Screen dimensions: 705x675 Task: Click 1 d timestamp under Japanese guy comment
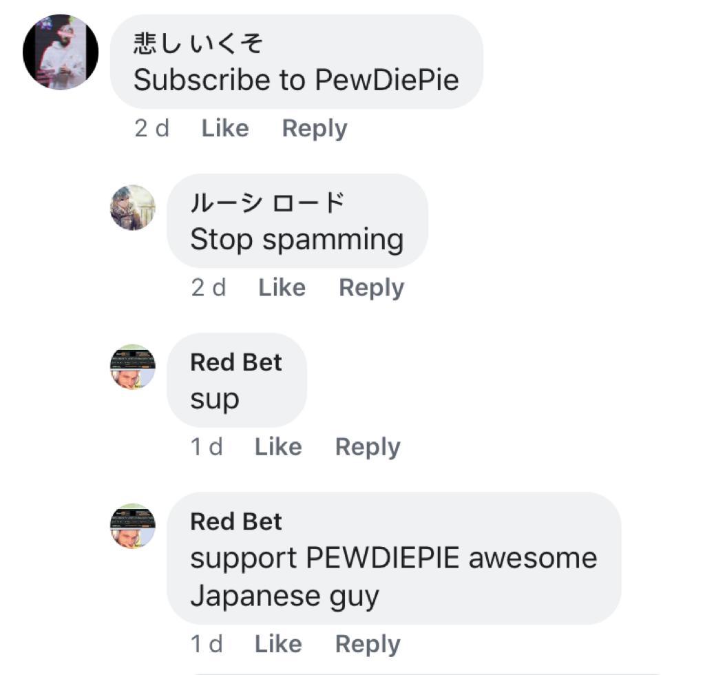click(207, 645)
